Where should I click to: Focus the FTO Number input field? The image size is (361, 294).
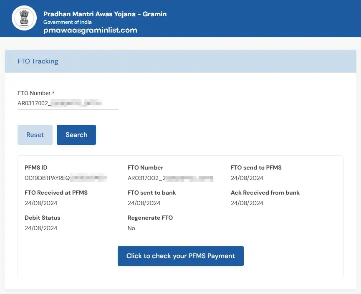(x=68, y=103)
